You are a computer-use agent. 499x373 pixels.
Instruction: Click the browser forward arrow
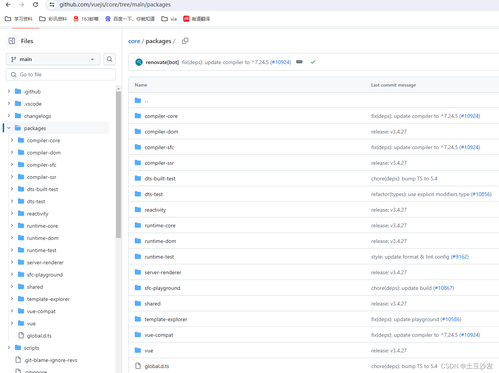pos(22,5)
